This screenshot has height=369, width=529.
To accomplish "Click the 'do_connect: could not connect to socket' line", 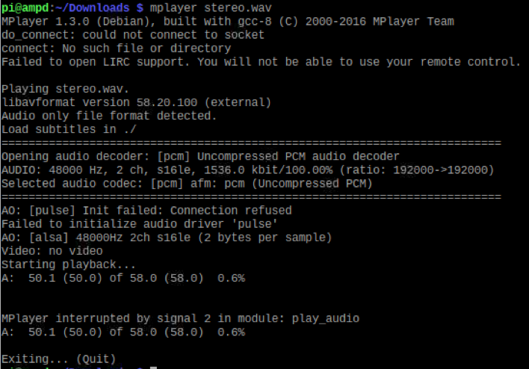I will [133, 34].
